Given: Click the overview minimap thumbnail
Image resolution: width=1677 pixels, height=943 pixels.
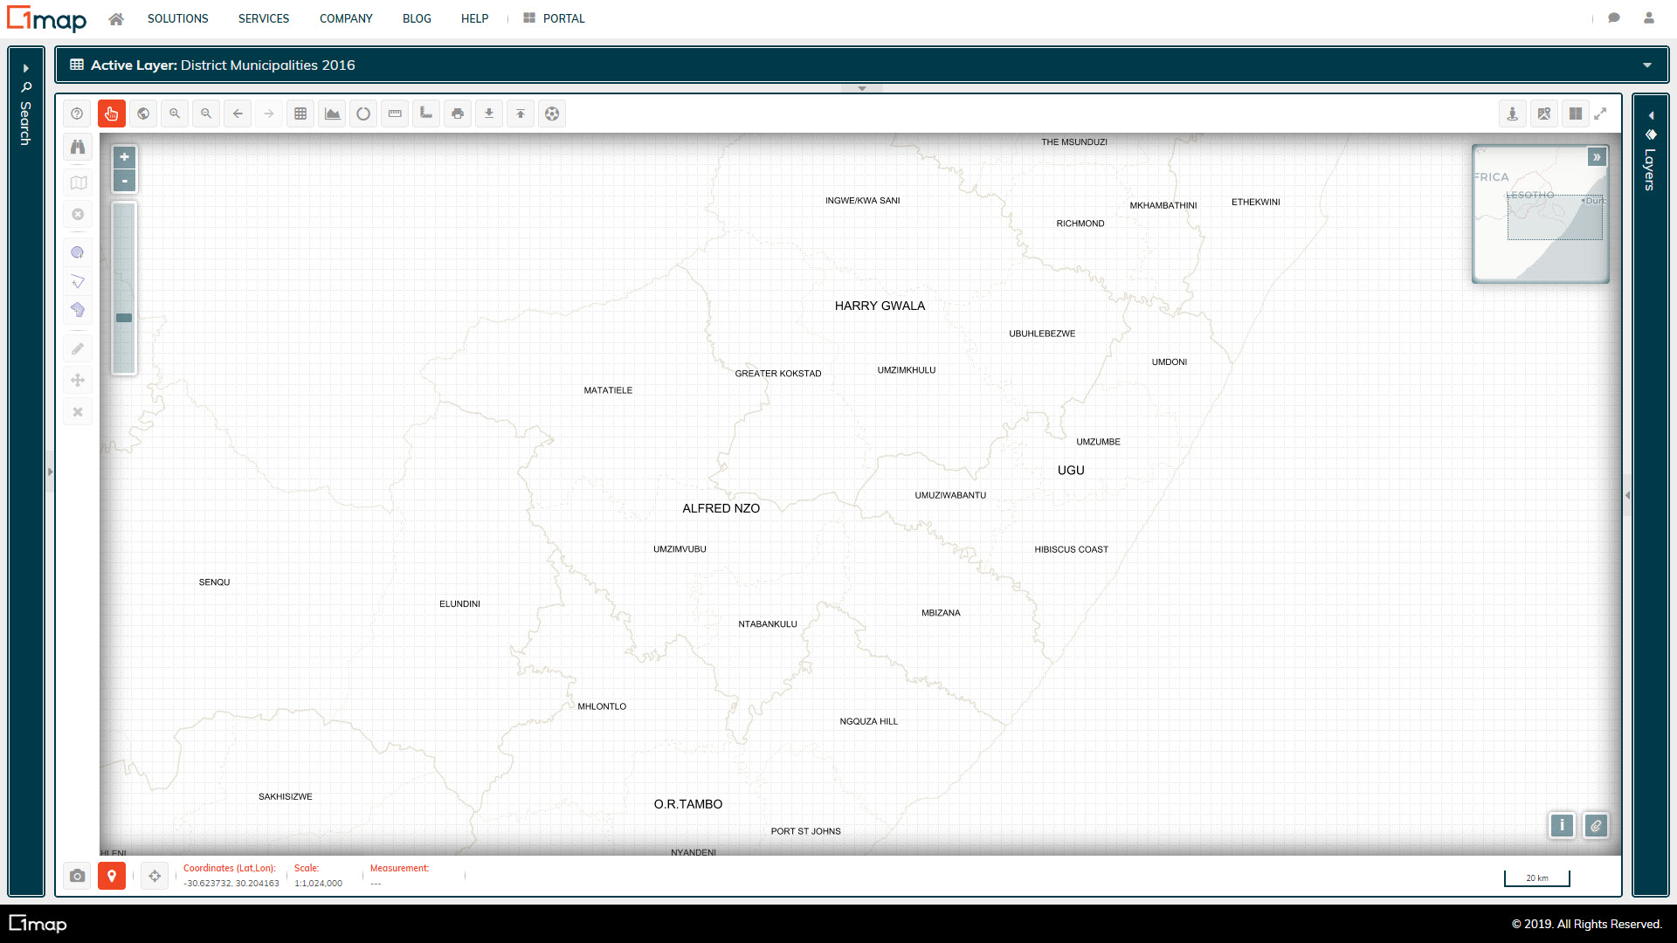Looking at the screenshot, I should [x=1541, y=214].
